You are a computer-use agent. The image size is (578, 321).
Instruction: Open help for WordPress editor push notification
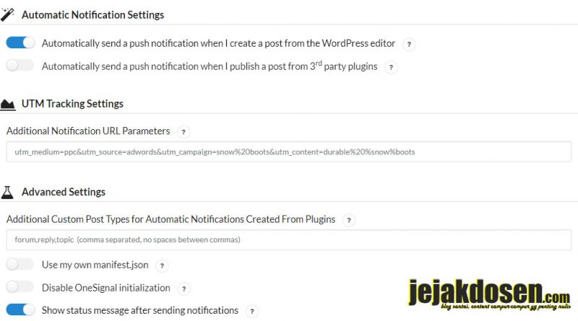coord(409,44)
